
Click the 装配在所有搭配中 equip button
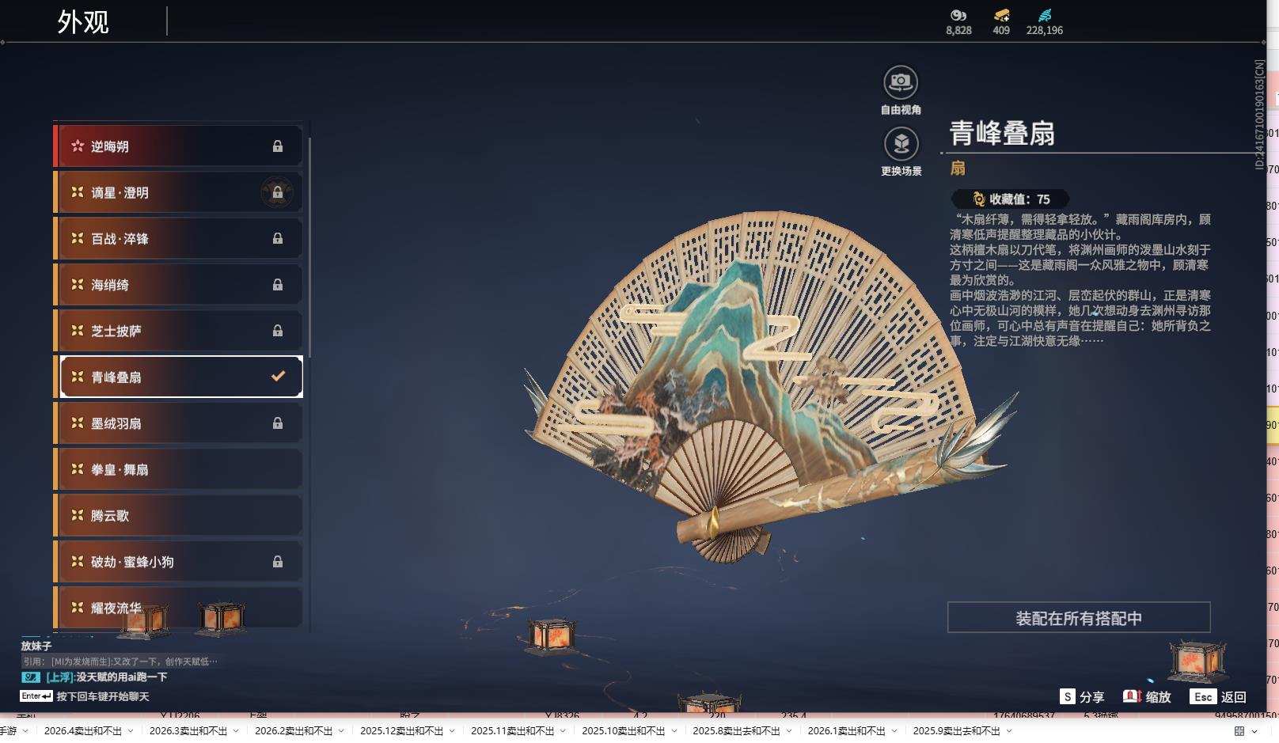pyautogui.click(x=1078, y=619)
